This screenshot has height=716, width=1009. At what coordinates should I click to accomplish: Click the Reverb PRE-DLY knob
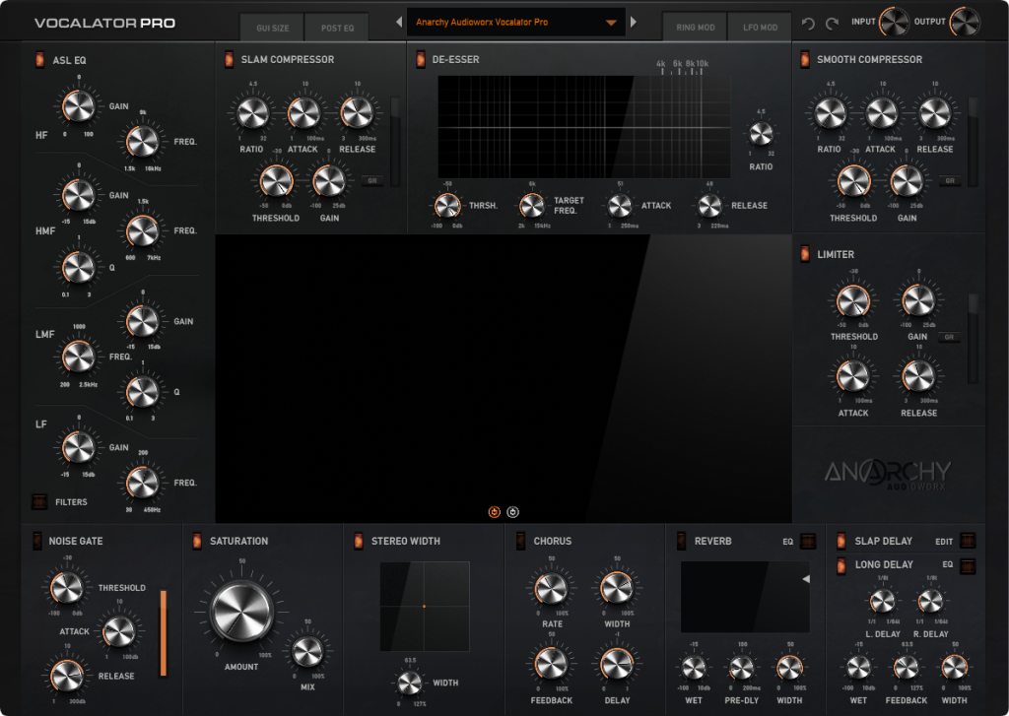[x=741, y=668]
